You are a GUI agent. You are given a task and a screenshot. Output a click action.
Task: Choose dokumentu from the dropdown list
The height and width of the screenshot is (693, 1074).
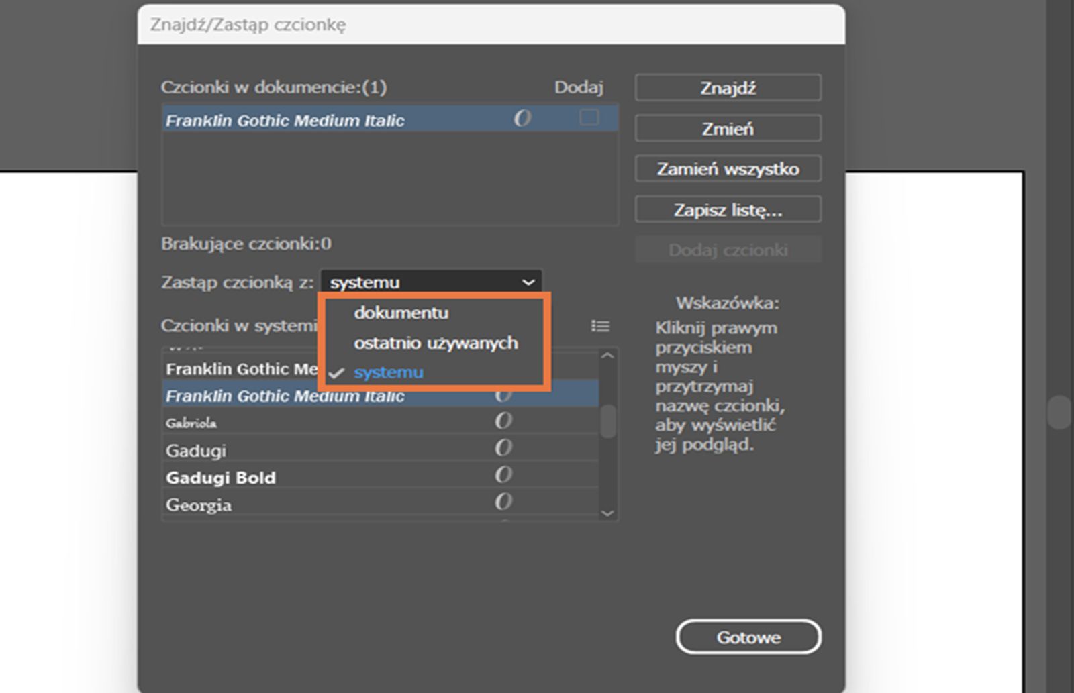(401, 313)
